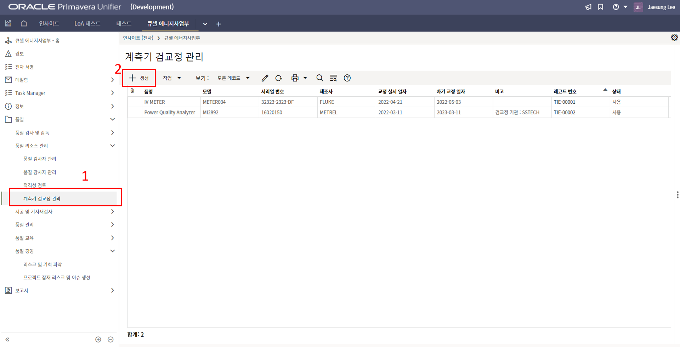Click the print icon

[295, 78]
